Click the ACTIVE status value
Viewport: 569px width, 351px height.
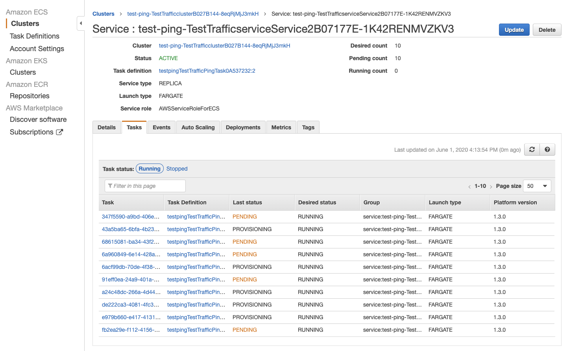coord(168,58)
